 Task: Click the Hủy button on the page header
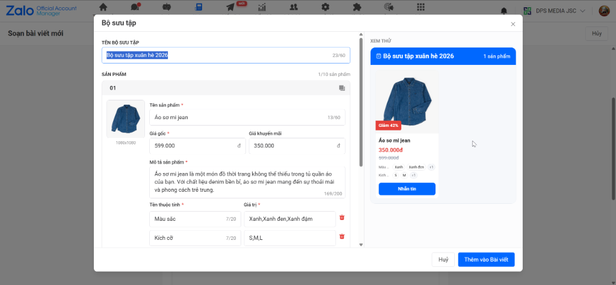pyautogui.click(x=597, y=33)
